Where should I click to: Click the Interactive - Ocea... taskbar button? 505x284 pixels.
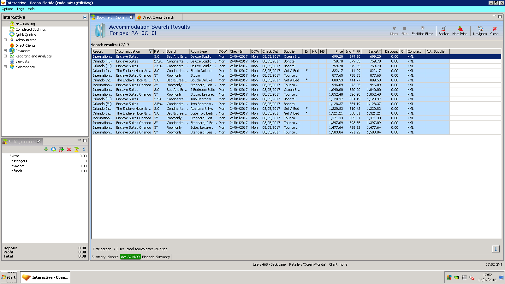click(45, 277)
